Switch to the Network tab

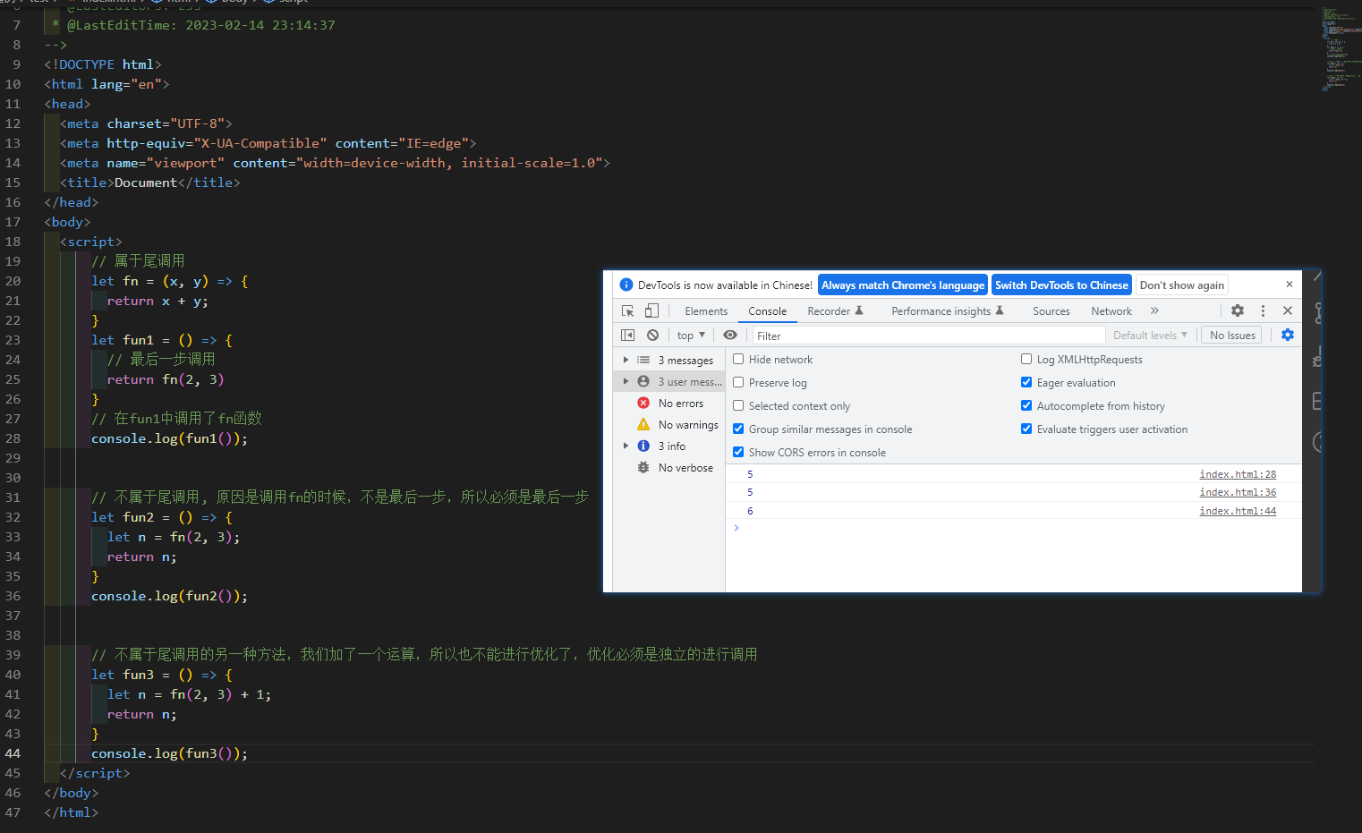point(1111,311)
